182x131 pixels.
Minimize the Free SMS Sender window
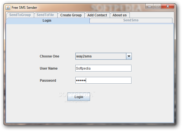click(x=150, y=6)
